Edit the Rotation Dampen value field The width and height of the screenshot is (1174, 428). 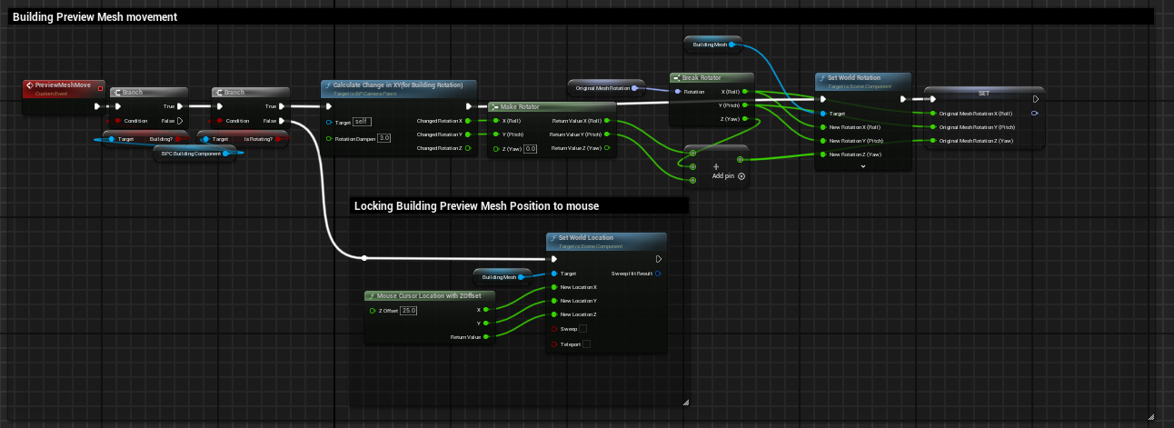(383, 138)
